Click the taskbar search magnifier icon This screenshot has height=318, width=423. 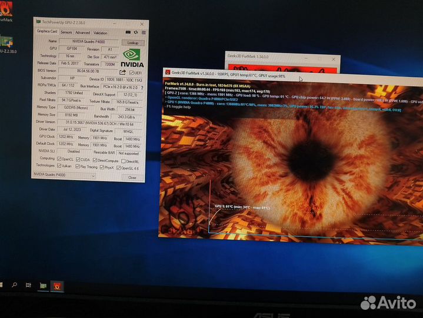tap(15, 284)
